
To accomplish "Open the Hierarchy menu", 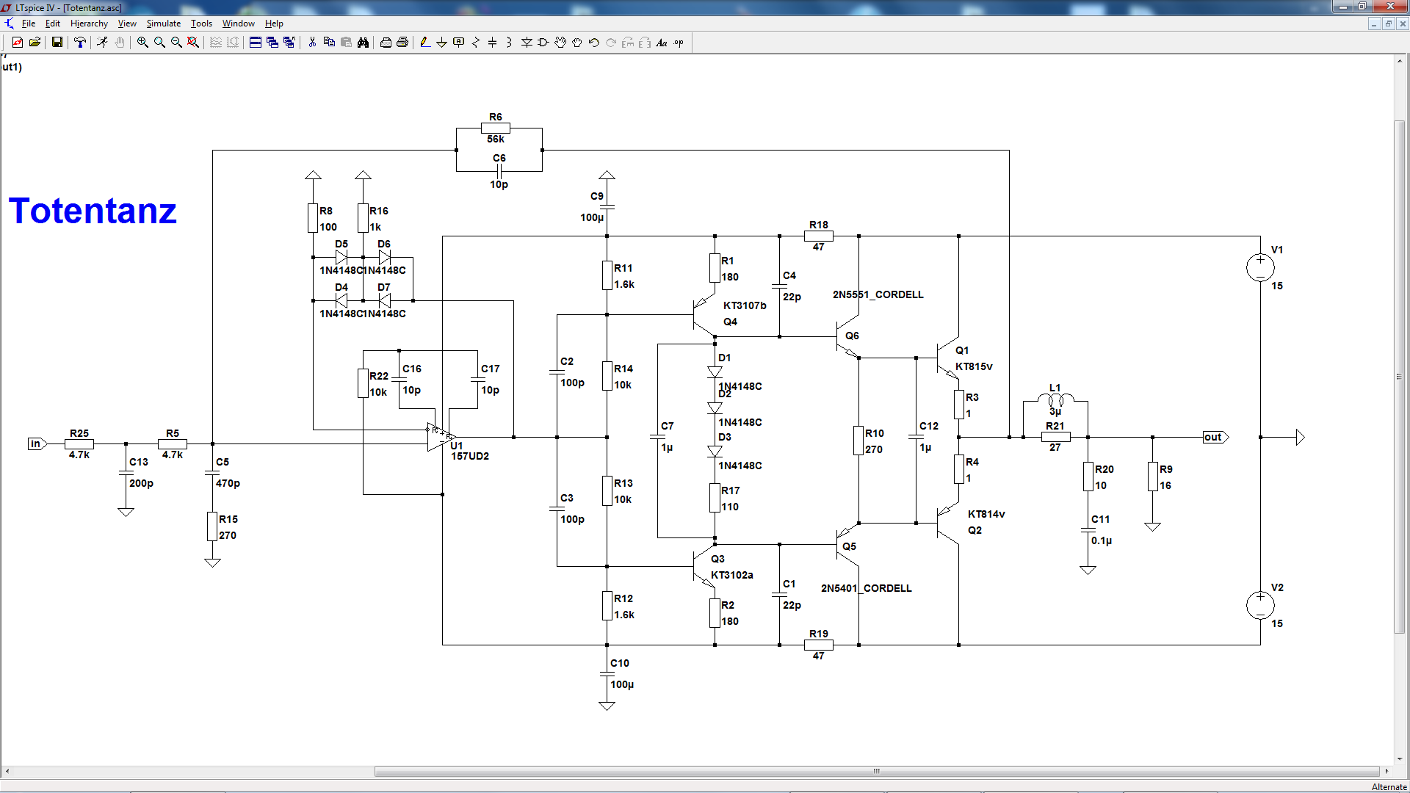I will [89, 23].
